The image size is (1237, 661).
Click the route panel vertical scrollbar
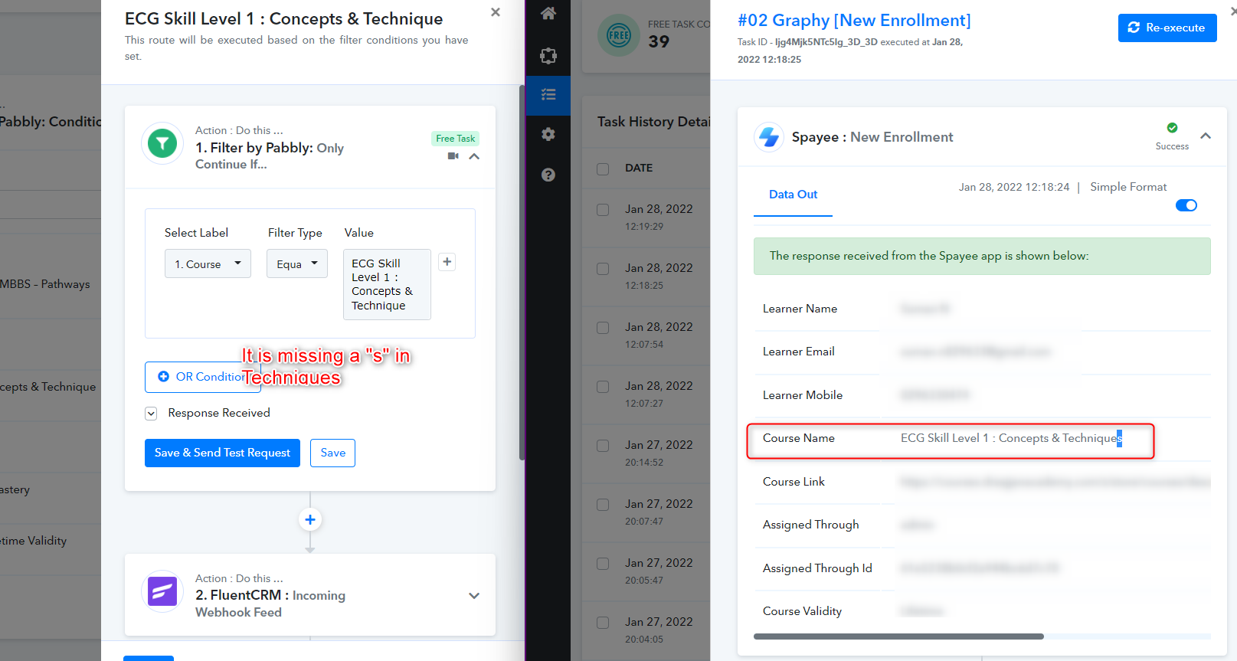522,272
